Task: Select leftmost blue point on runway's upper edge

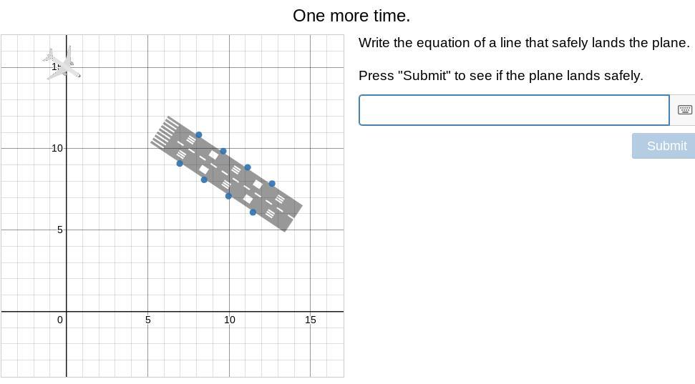Action: (x=199, y=135)
